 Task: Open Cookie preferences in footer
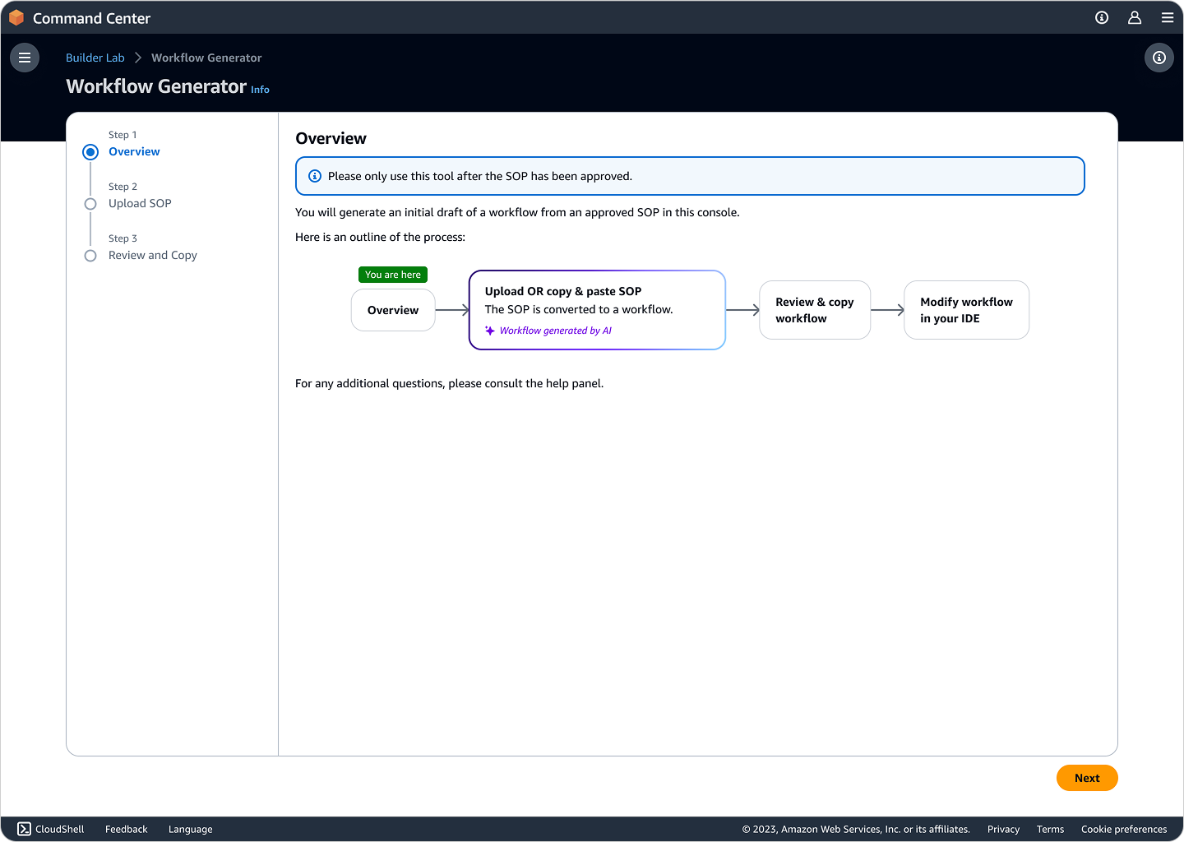[1123, 829]
